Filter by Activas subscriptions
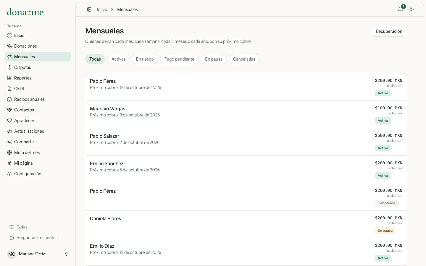The height and width of the screenshot is (266, 426). tap(118, 59)
